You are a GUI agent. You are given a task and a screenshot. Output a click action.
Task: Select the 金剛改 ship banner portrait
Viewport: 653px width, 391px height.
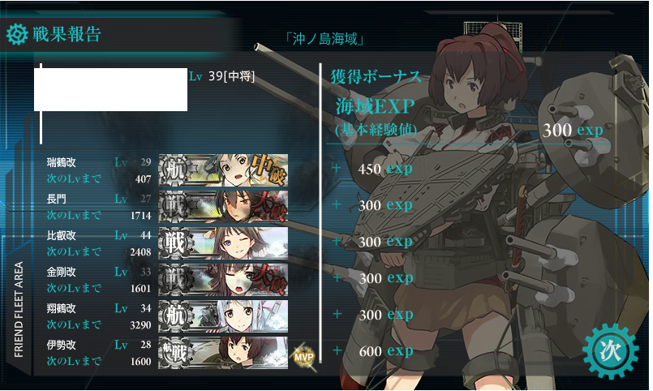tap(223, 280)
